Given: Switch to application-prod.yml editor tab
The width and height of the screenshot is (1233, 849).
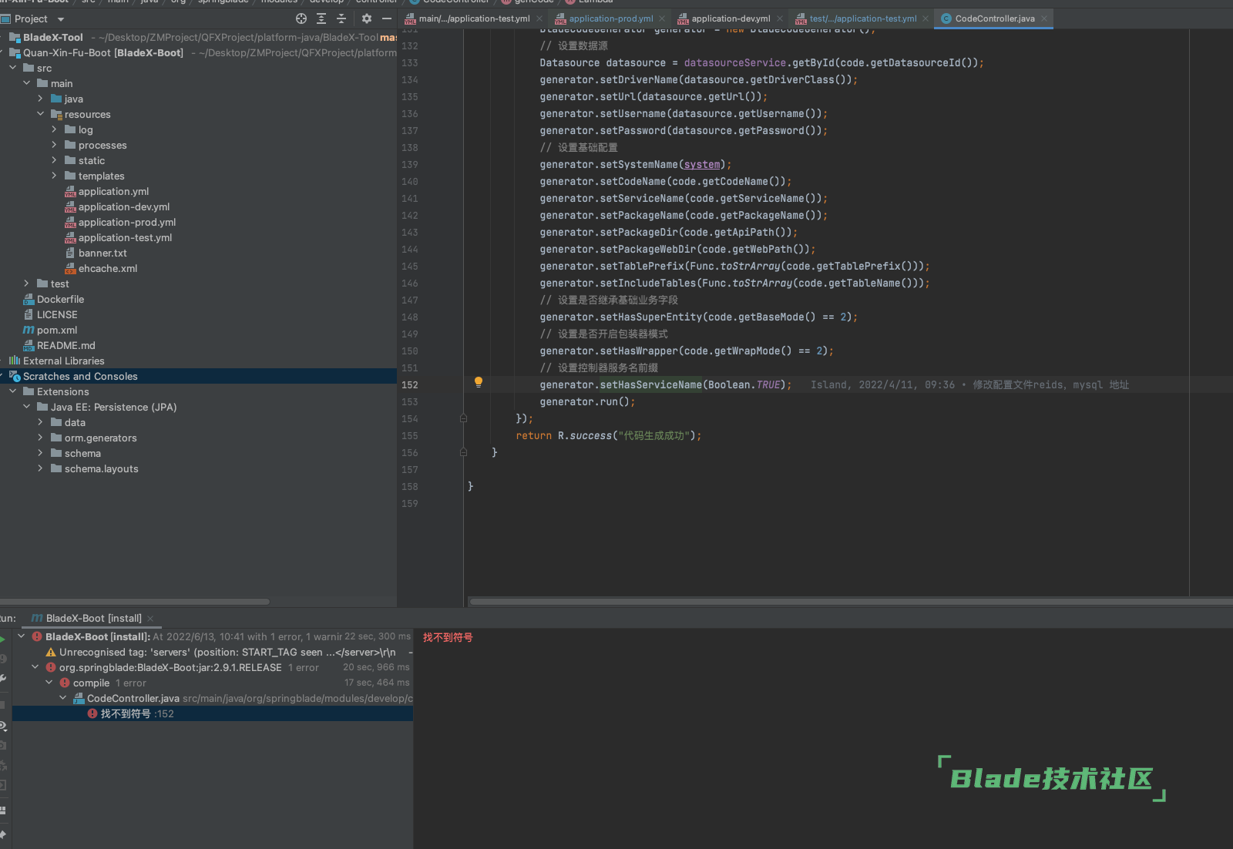Looking at the screenshot, I should [x=610, y=18].
